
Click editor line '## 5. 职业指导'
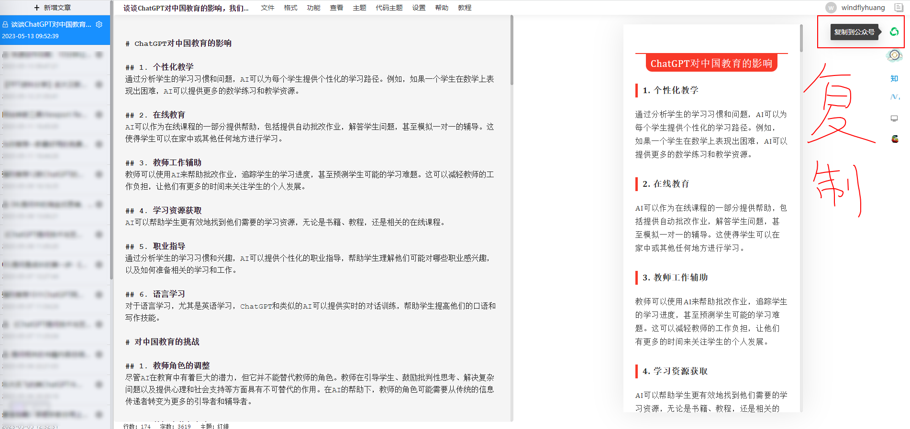click(155, 247)
